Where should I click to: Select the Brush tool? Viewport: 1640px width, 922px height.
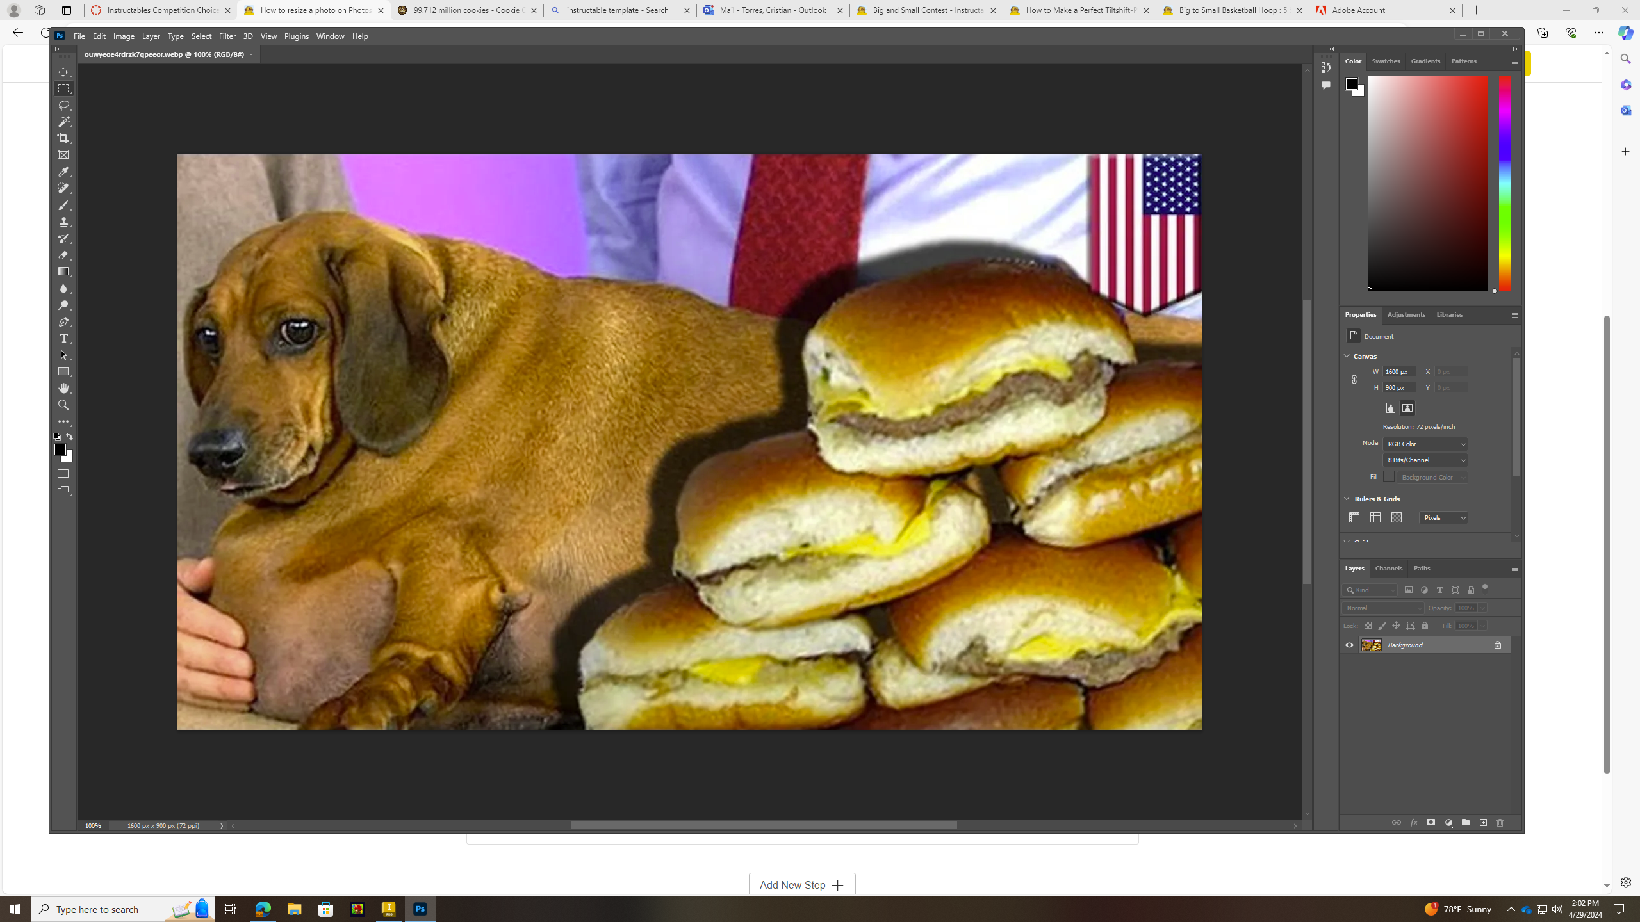(x=63, y=205)
